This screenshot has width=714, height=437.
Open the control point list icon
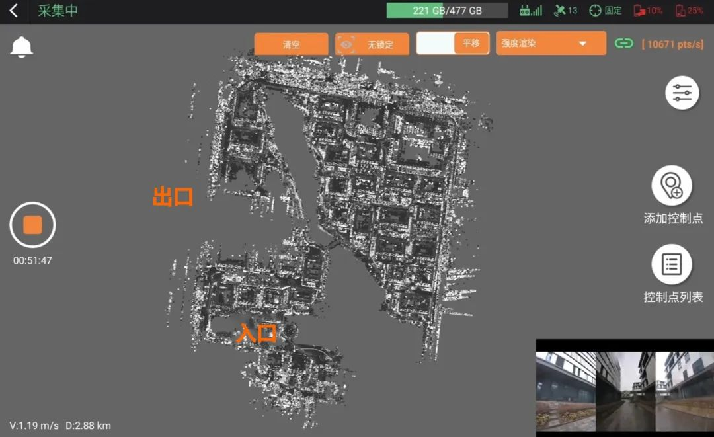point(672,264)
